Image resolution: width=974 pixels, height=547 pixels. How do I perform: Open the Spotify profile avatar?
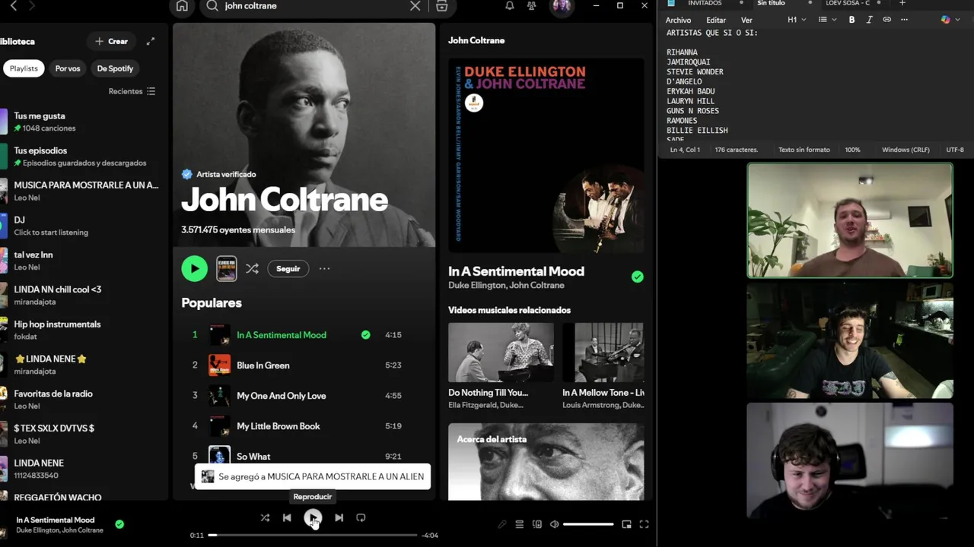coord(562,6)
